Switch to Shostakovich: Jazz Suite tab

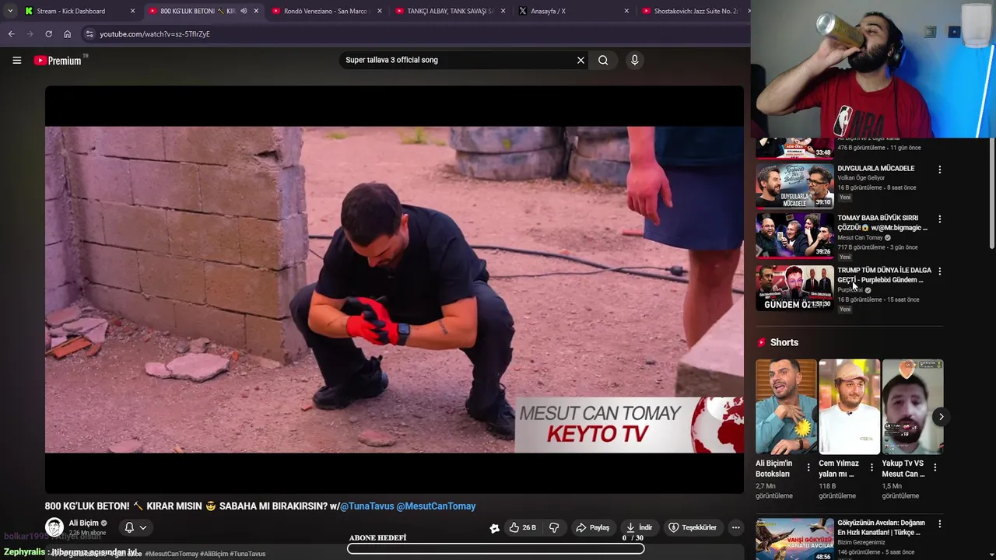[x=693, y=11]
